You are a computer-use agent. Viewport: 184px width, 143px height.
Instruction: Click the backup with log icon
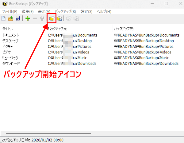pyautogui.click(x=59, y=18)
